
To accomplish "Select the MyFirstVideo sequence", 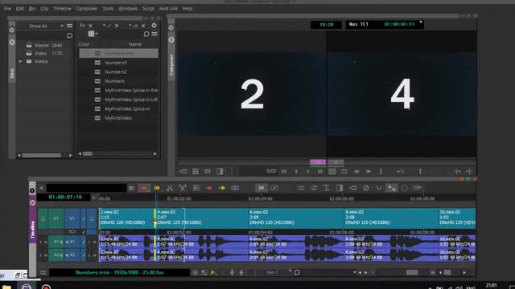I will click(x=118, y=118).
